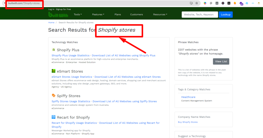Click the Company Name Matches heading

pos(194,117)
